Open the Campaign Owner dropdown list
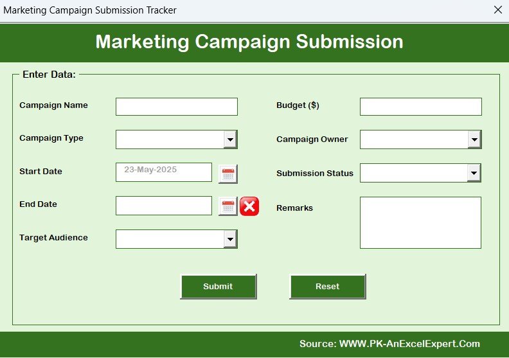The height and width of the screenshot is (358, 509). click(x=474, y=139)
